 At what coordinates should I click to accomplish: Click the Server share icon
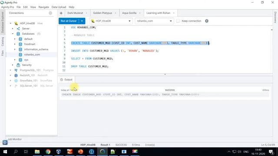point(18,29)
